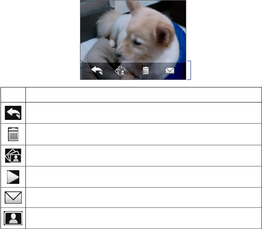Click the blue bracket beside the toolbar

(x=189, y=70)
